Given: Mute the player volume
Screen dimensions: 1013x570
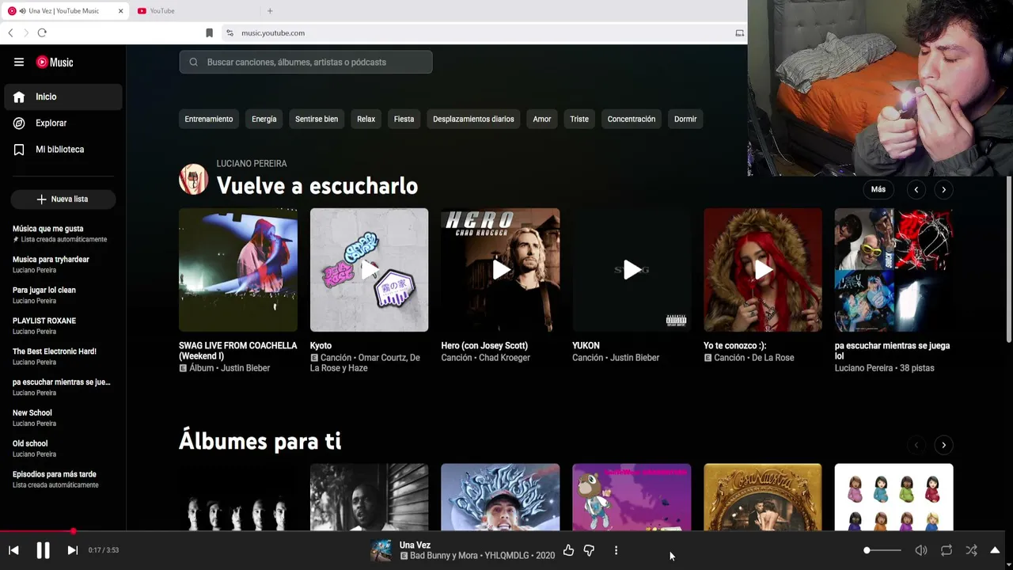Looking at the screenshot, I should pos(921,550).
